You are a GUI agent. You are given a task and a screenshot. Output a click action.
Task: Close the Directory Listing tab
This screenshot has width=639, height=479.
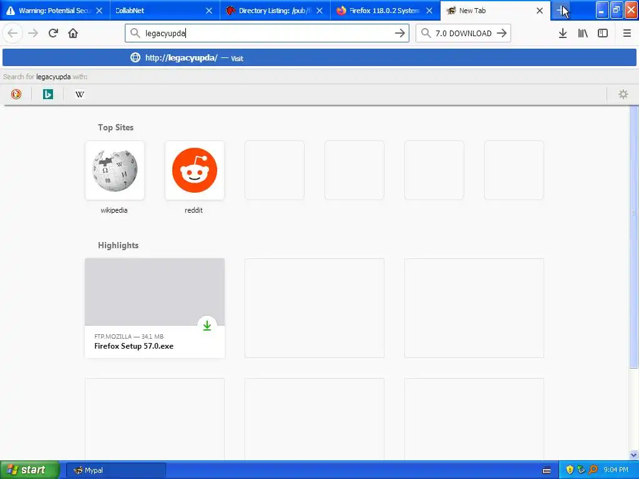(319, 11)
